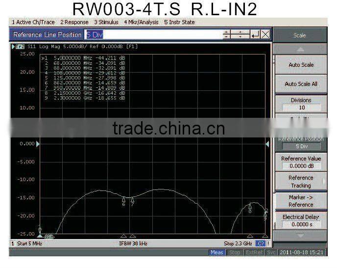This screenshot has height=268, width=337.
Task: Click the Auto Scale All softkey
Action: (x=301, y=84)
